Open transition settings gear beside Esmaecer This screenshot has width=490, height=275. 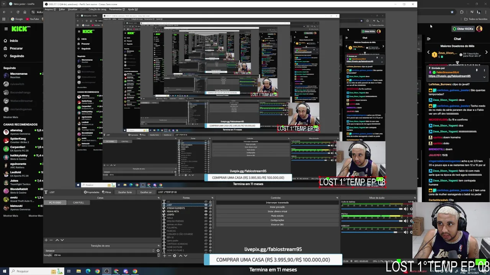pos(158,251)
